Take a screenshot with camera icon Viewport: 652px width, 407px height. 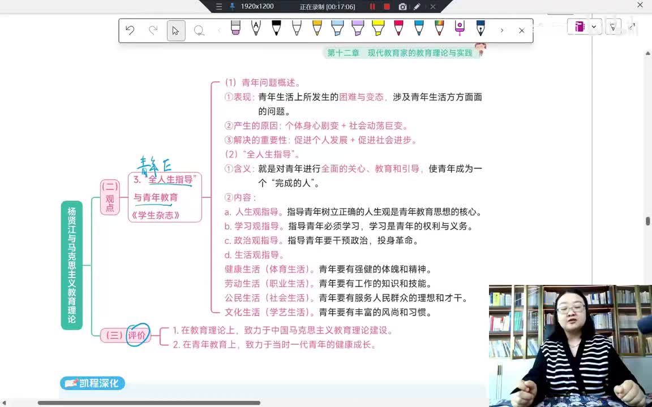click(x=402, y=7)
